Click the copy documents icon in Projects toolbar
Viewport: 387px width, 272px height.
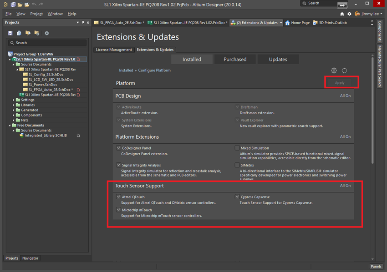[x=19, y=33]
